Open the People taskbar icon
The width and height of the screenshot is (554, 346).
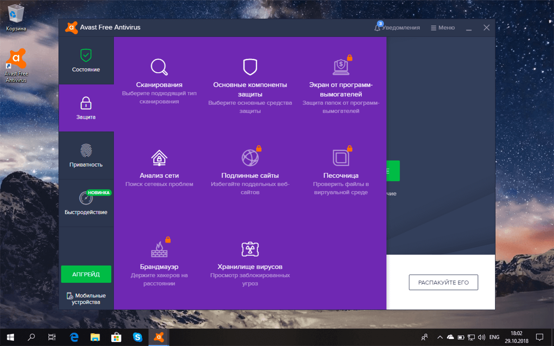pyautogui.click(x=425, y=337)
